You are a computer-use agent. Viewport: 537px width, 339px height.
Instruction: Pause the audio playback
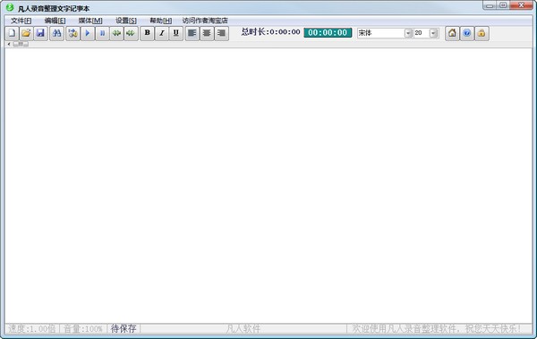point(102,33)
